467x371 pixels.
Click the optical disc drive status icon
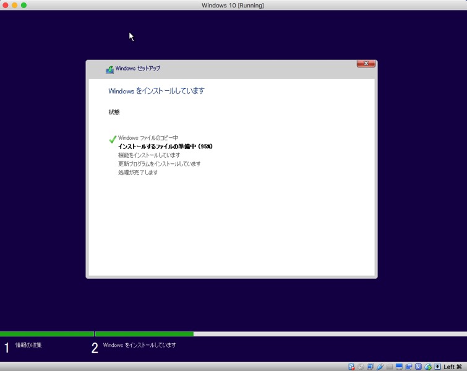pos(361,367)
